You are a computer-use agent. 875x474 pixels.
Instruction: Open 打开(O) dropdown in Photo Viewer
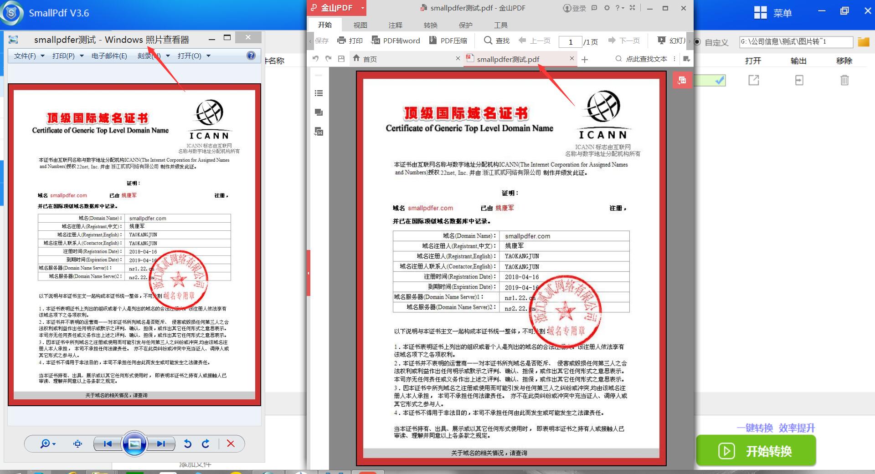194,56
